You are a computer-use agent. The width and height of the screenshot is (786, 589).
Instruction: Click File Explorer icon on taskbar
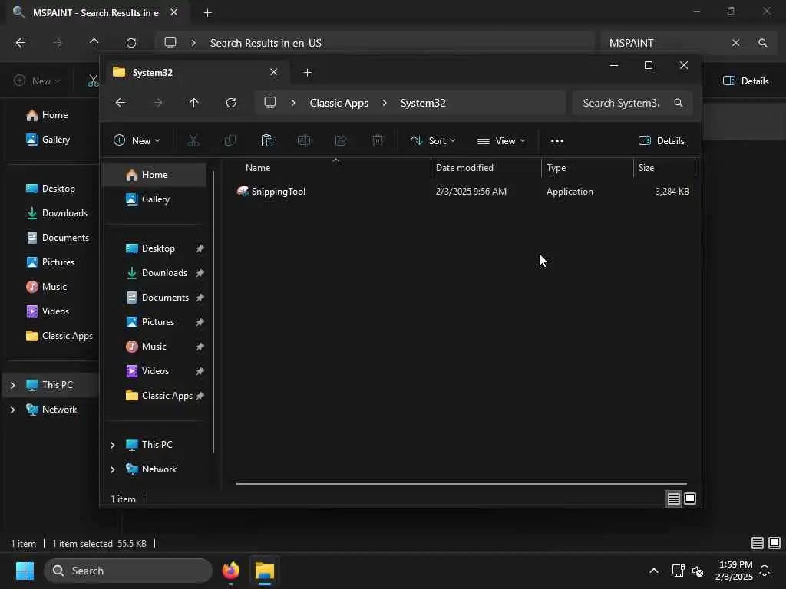[265, 571]
